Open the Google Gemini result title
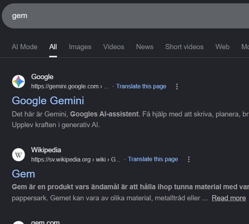Viewport: 249px width, 224px height. point(48,101)
